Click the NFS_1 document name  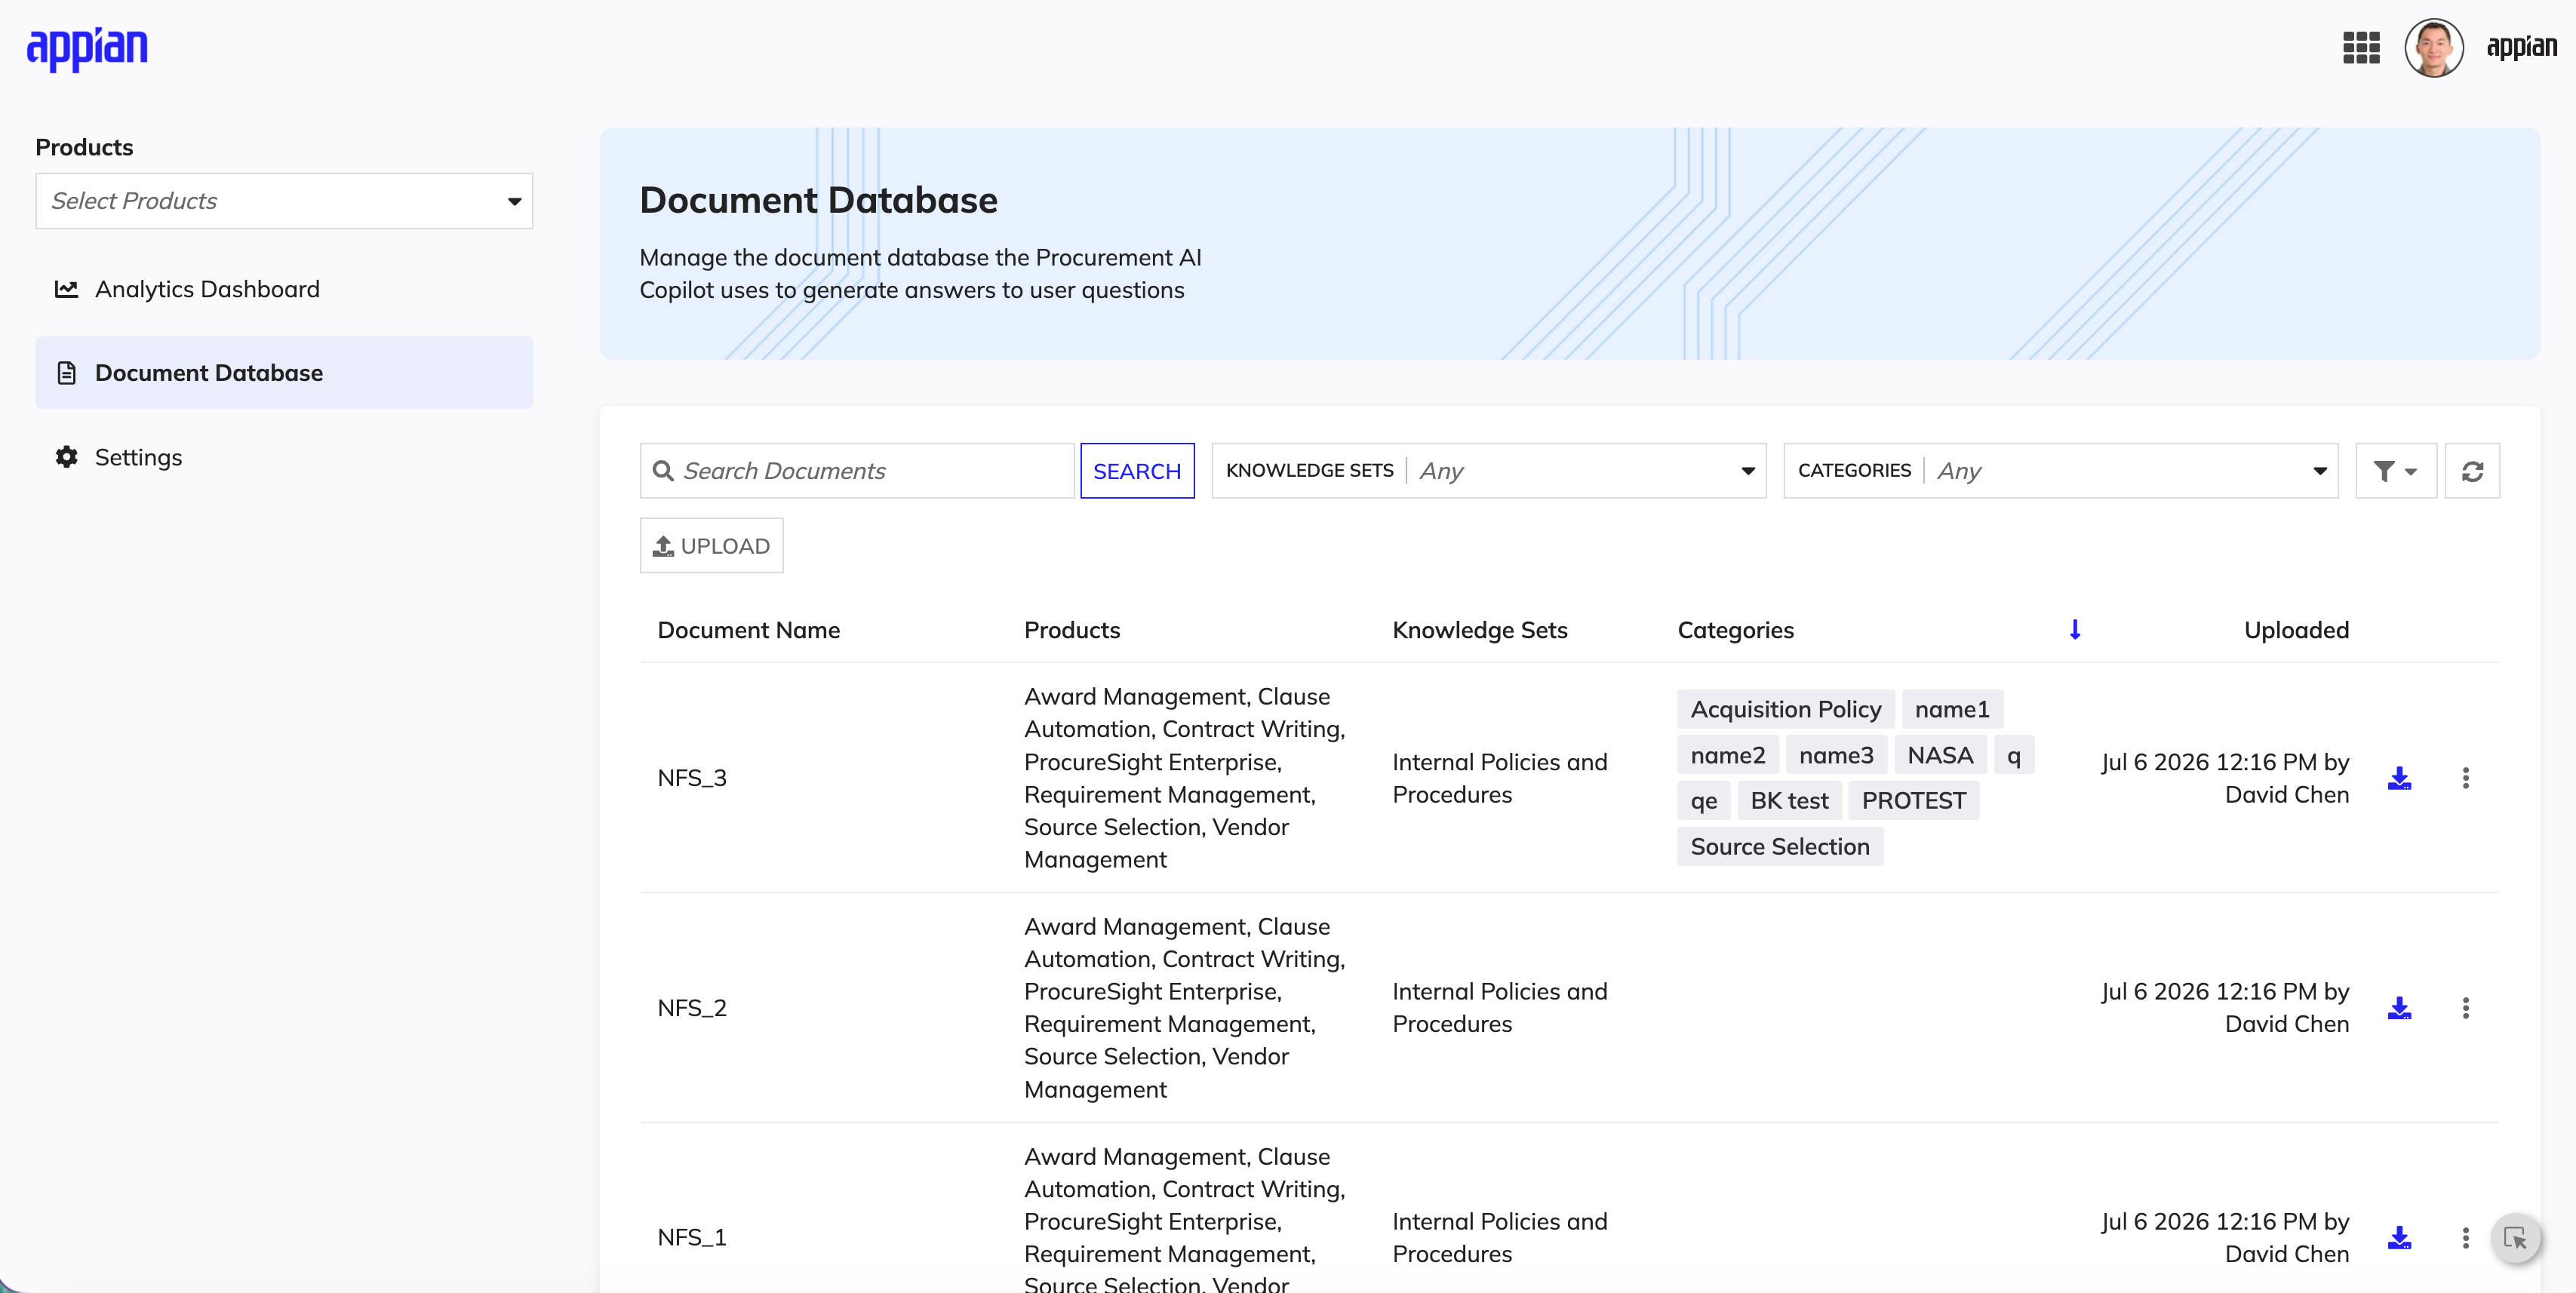click(692, 1238)
